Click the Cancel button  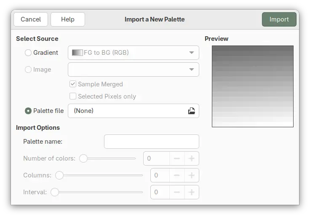31,19
